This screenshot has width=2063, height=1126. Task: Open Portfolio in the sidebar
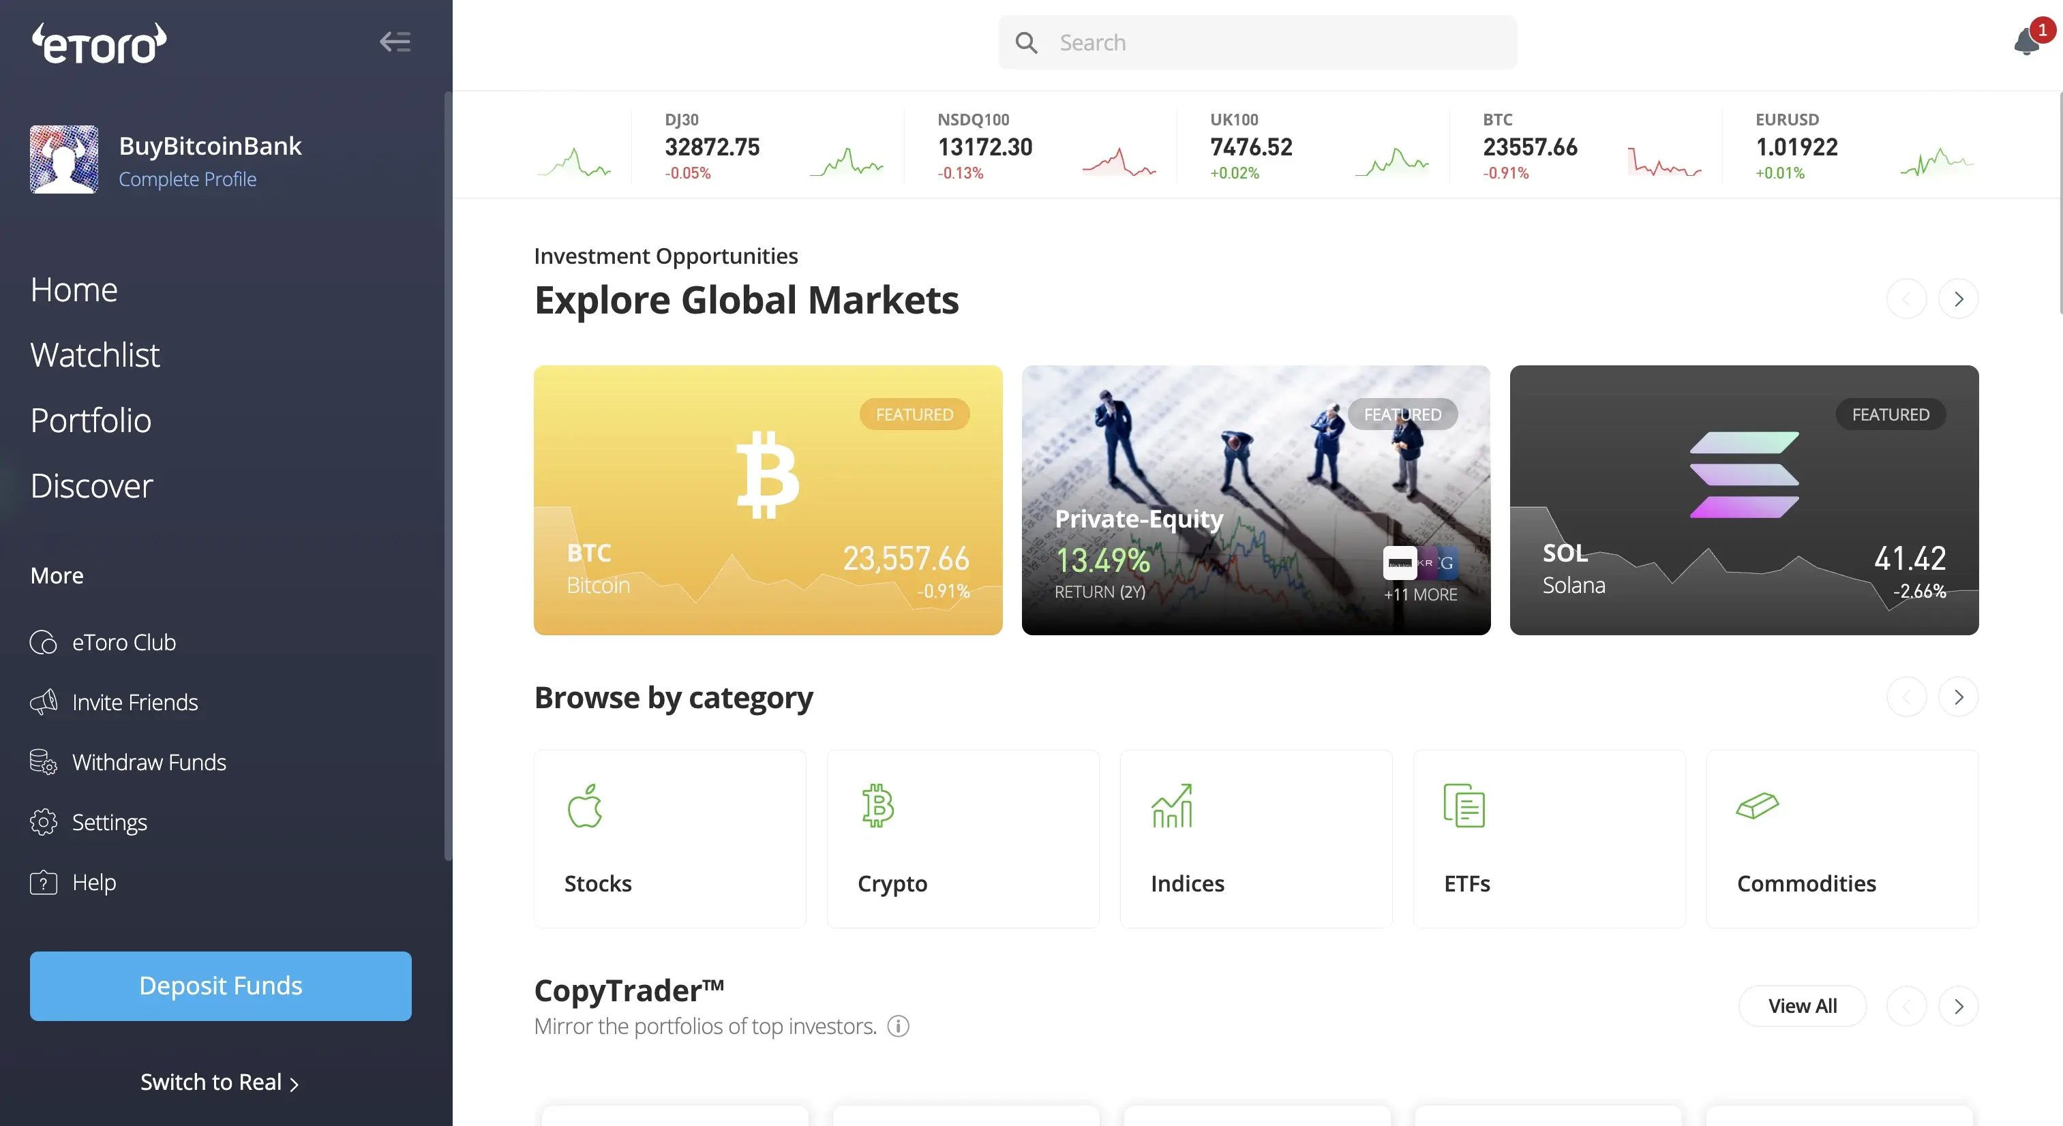(x=91, y=421)
